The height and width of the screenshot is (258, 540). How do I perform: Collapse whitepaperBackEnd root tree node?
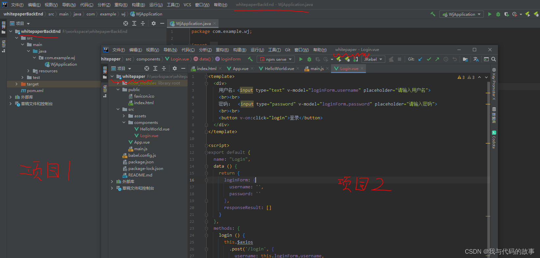coord(11,32)
